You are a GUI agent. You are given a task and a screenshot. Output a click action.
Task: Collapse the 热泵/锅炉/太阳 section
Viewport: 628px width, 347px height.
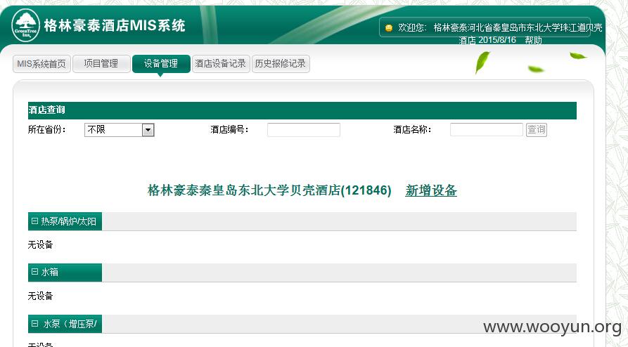[x=35, y=221]
